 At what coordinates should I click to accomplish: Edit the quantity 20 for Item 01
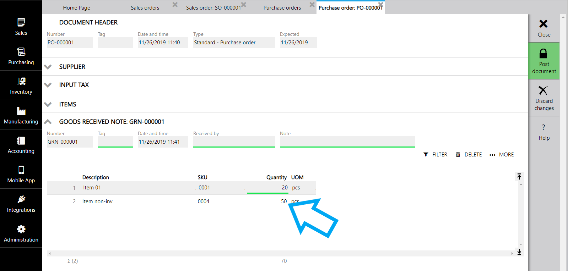(x=267, y=188)
